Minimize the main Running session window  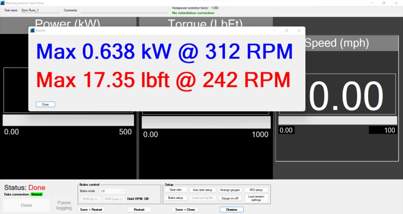pyautogui.click(x=371, y=3)
